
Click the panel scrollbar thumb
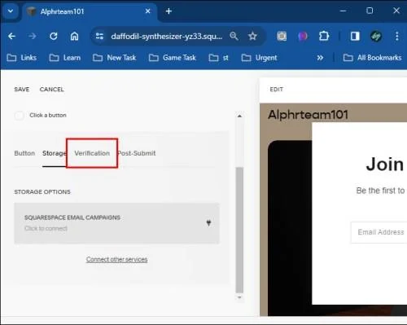239,230
